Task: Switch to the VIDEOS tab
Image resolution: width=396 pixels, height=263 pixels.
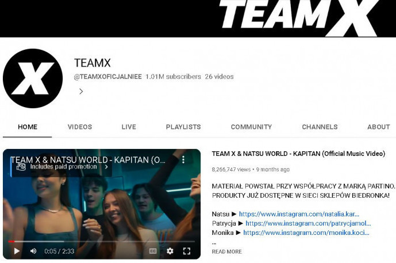Action: coord(79,127)
